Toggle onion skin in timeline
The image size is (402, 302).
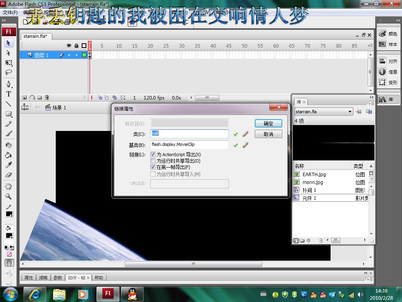pos(100,98)
